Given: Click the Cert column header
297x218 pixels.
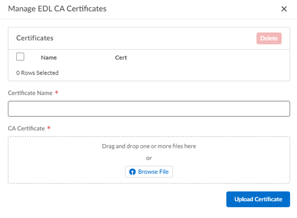Looking at the screenshot, I should coord(121,58).
